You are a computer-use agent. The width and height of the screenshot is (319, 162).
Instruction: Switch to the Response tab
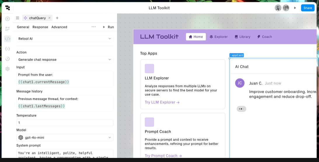coord(40,27)
